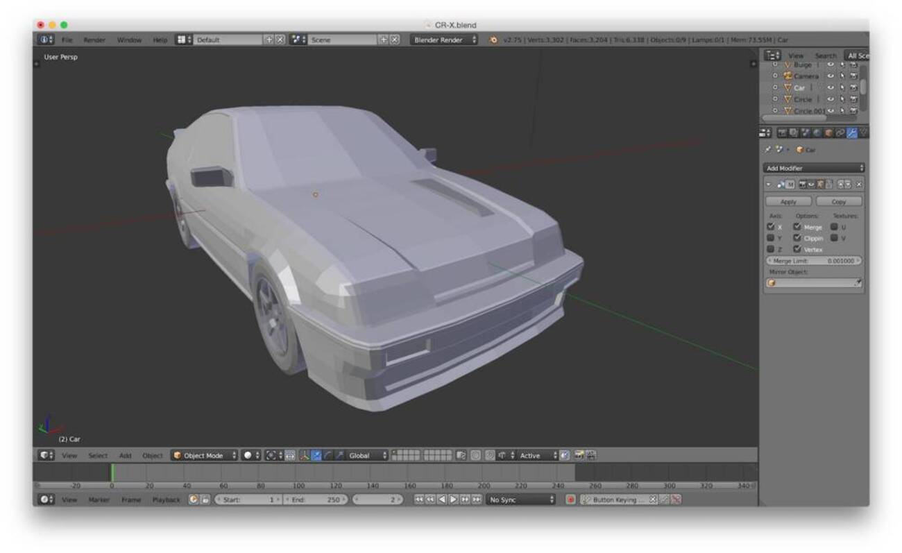Click the Merge Limit value slider
This screenshot has height=553, width=902.
tap(814, 261)
